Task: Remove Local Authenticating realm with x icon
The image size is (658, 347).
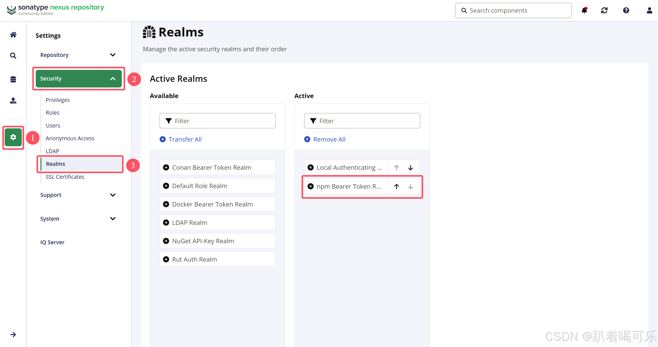Action: (x=311, y=168)
